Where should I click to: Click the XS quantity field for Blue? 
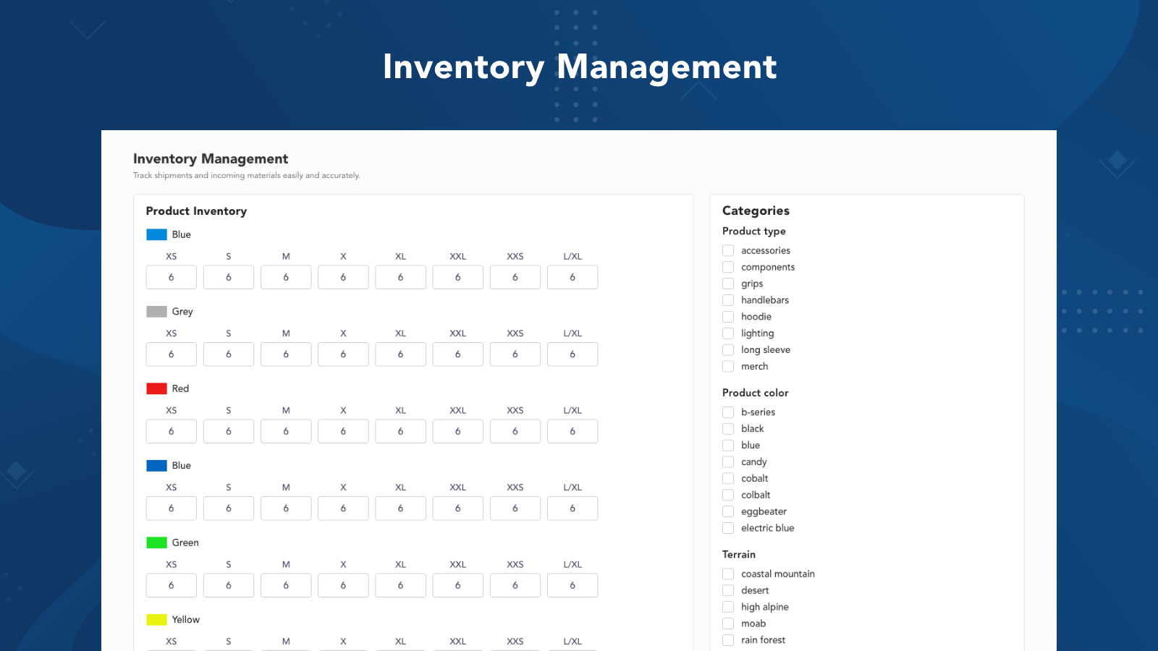point(171,277)
